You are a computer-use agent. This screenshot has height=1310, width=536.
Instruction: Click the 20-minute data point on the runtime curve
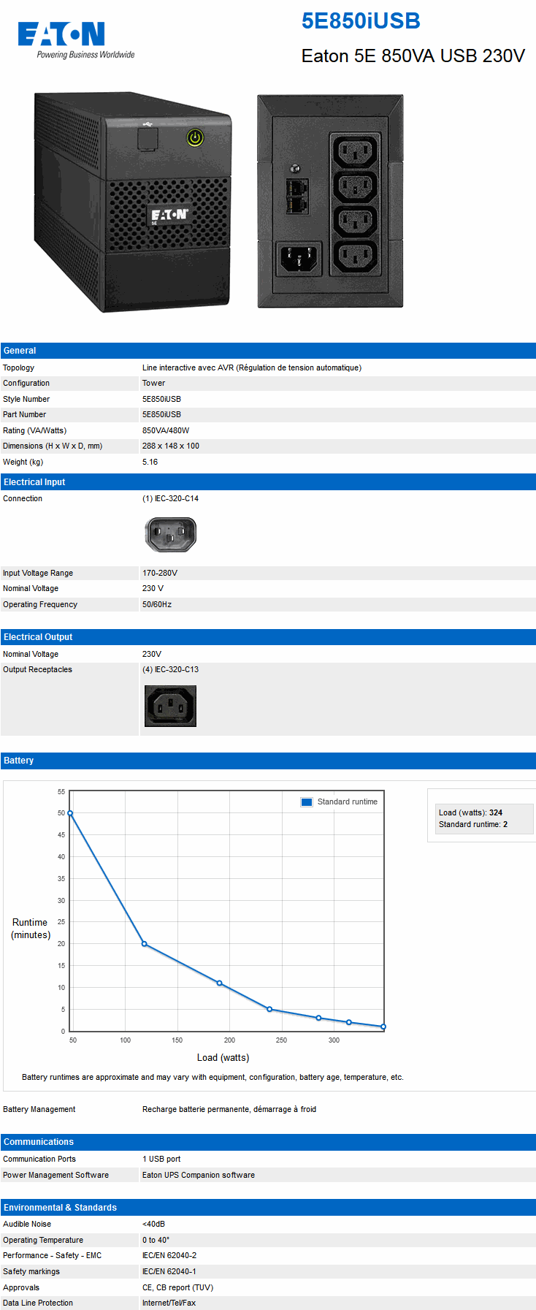point(144,944)
